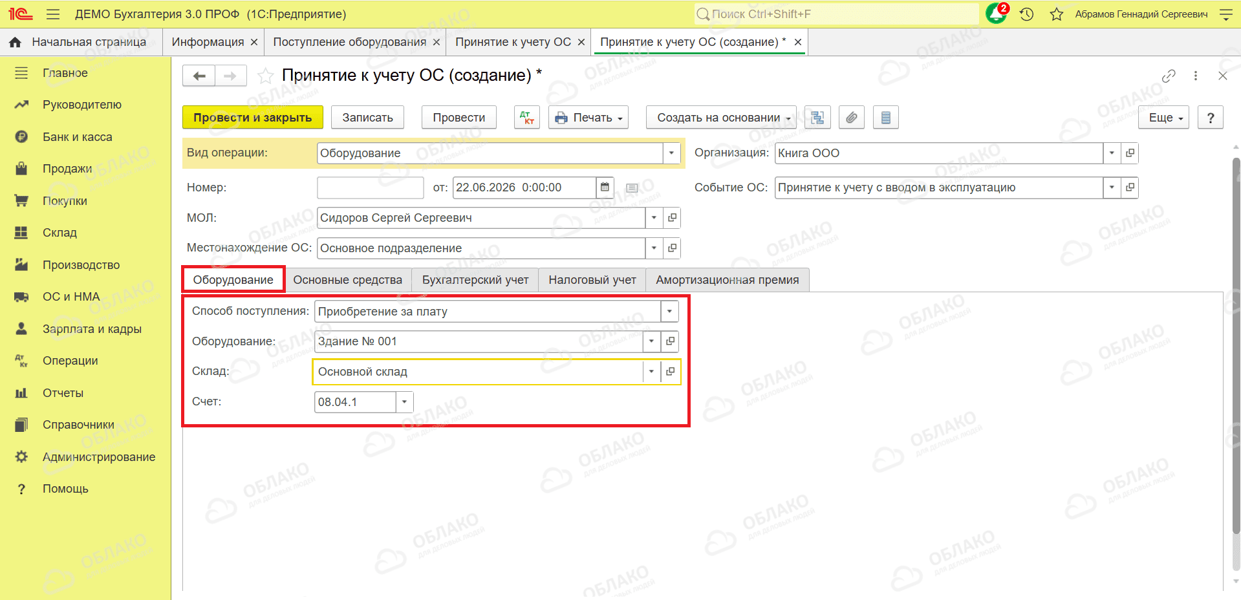Switch to Основные средства tab
Screen dimensions: 1241x600
click(348, 280)
